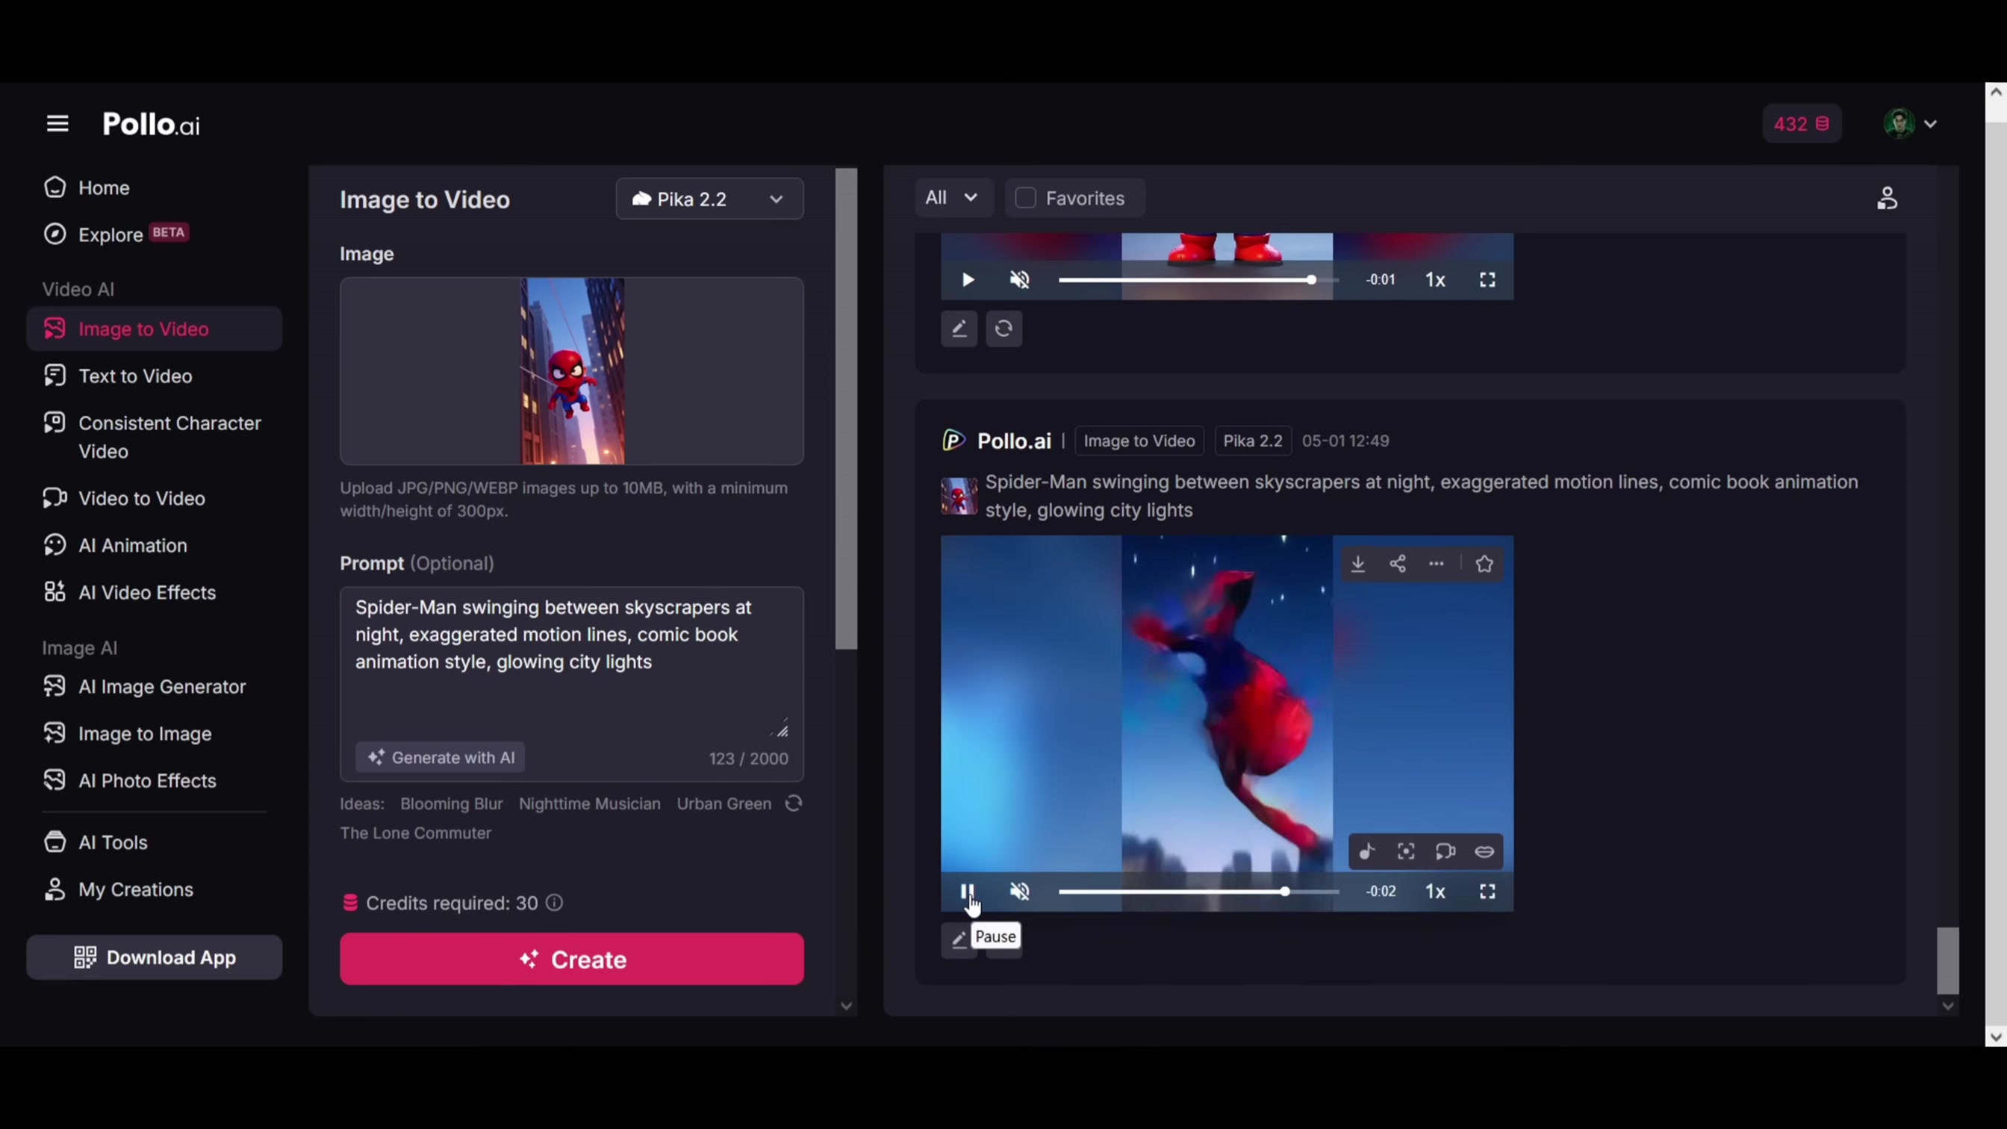Change Spider-Man video 1x speed
This screenshot has height=1129, width=2007.
1436,892
